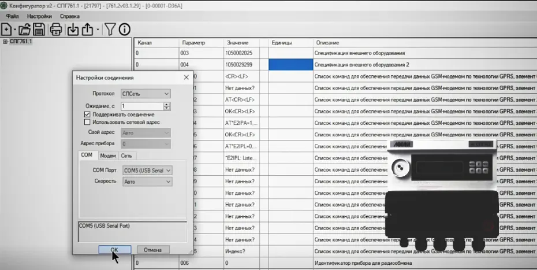
Task: Close the Настройки соединения dialog
Action: (x=186, y=77)
